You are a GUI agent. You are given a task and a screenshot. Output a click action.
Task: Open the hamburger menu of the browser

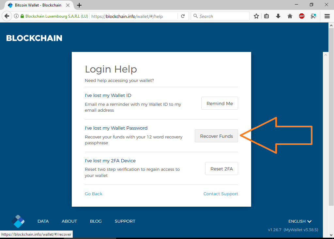click(x=327, y=16)
